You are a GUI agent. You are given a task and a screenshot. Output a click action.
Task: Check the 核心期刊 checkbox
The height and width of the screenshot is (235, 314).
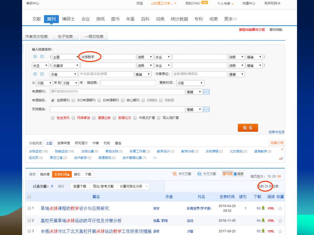(x=122, y=100)
